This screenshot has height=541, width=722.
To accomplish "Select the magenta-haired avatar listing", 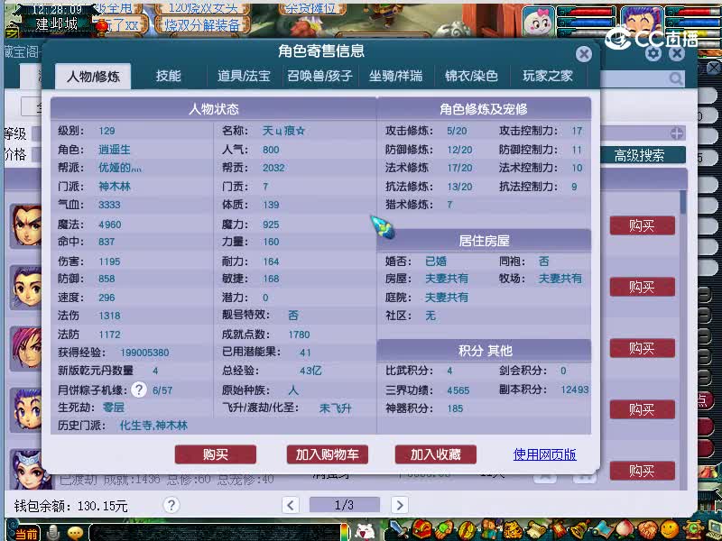I will [26, 348].
